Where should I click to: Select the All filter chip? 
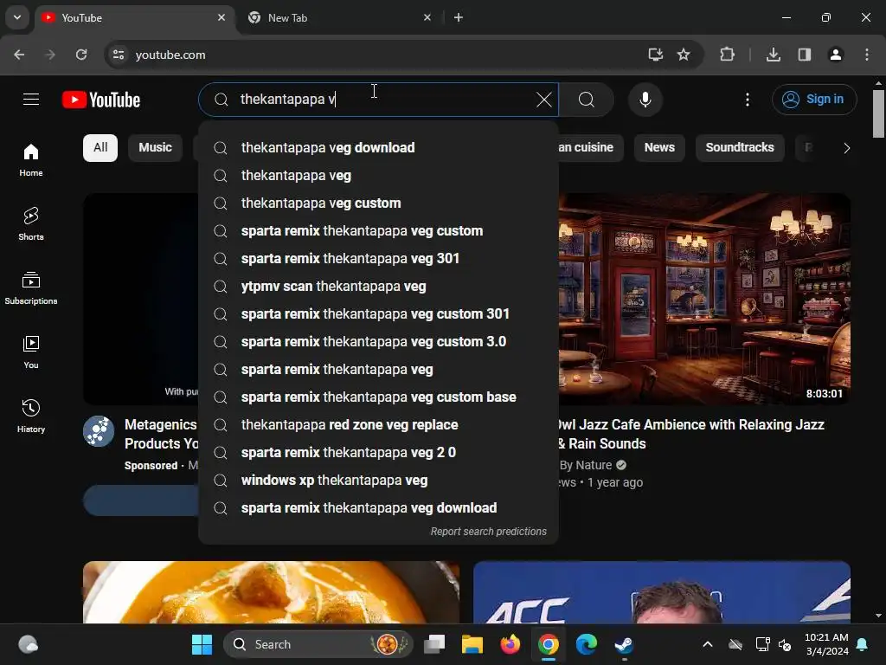(100, 147)
